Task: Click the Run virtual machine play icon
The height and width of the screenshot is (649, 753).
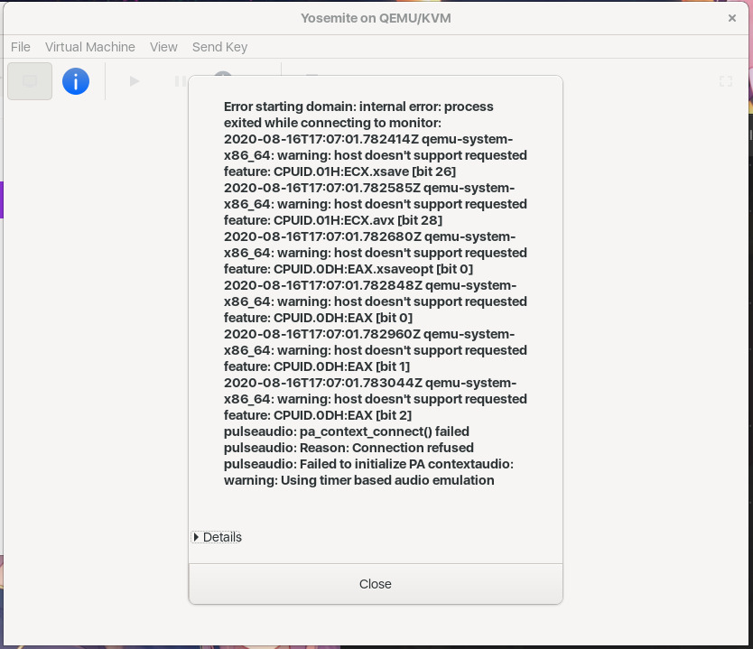Action: pos(135,81)
